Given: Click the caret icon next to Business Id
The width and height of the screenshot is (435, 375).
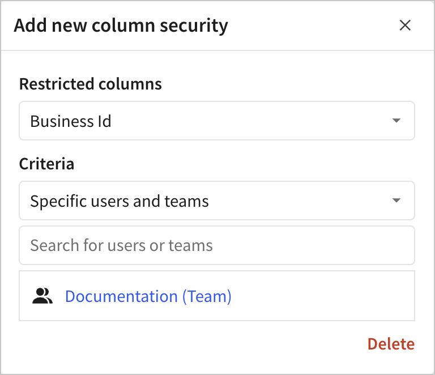Looking at the screenshot, I should click(x=396, y=121).
